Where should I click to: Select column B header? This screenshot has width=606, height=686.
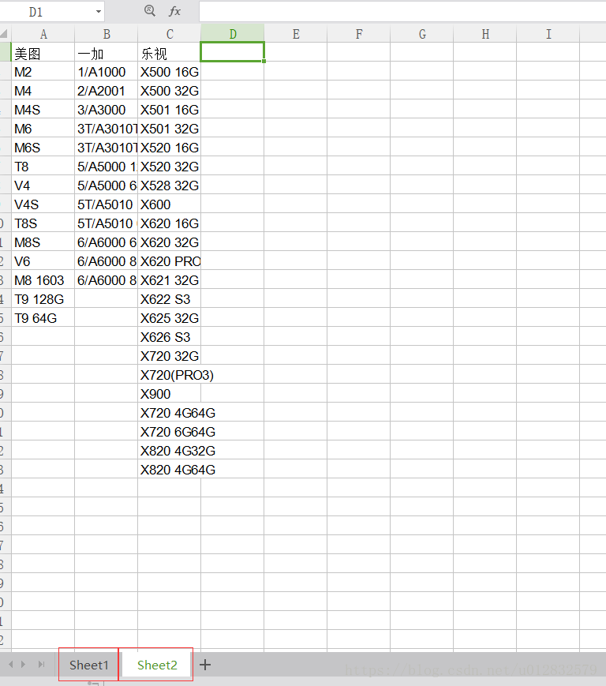click(x=107, y=34)
